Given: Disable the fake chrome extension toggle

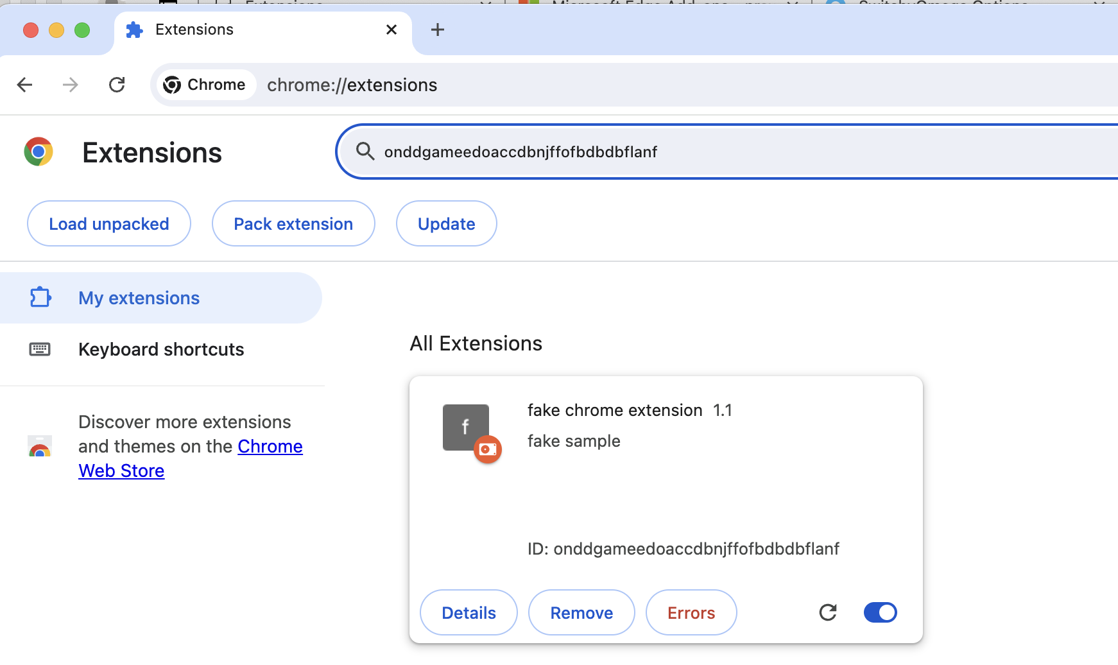Looking at the screenshot, I should [x=881, y=612].
